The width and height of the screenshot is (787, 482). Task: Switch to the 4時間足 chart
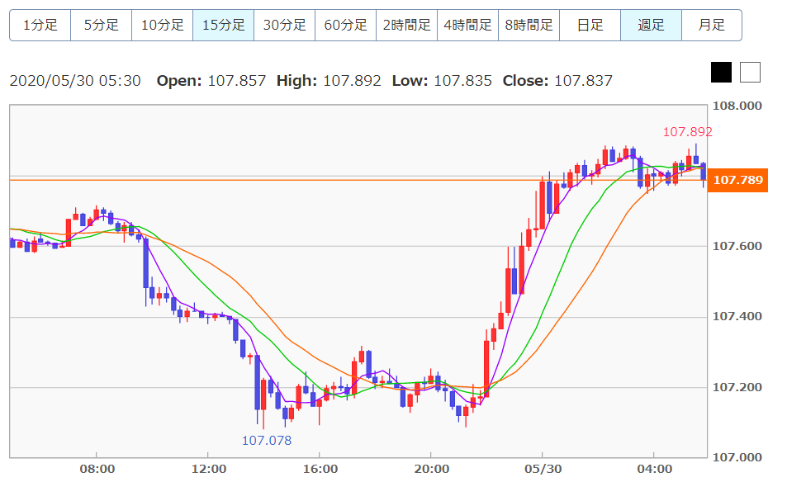467,25
